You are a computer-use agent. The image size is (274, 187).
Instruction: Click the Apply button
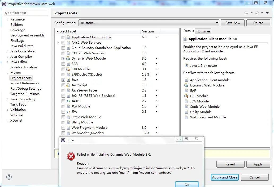tap(258, 164)
